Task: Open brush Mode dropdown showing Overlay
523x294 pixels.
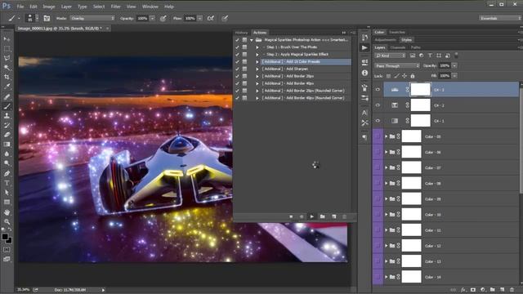Action: tap(92, 18)
